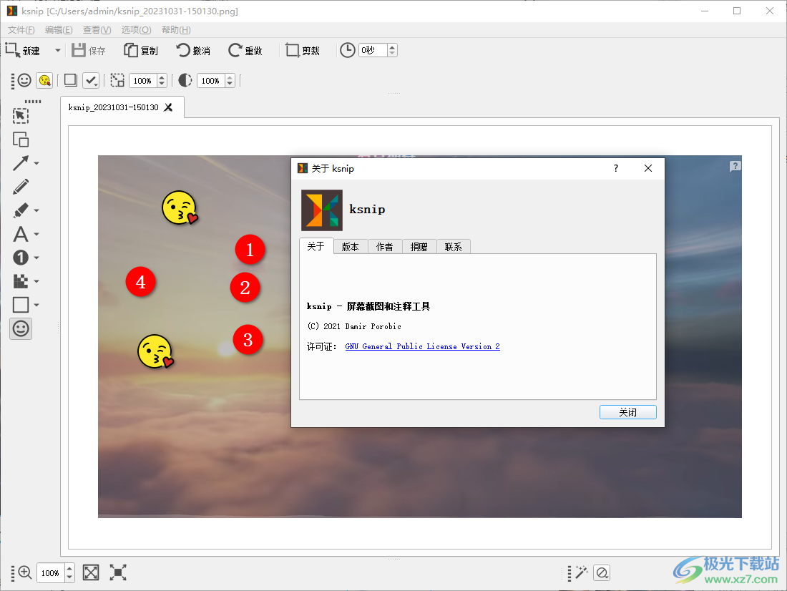Pick the Pencil drawing tool
This screenshot has height=591, width=787.
(21, 187)
